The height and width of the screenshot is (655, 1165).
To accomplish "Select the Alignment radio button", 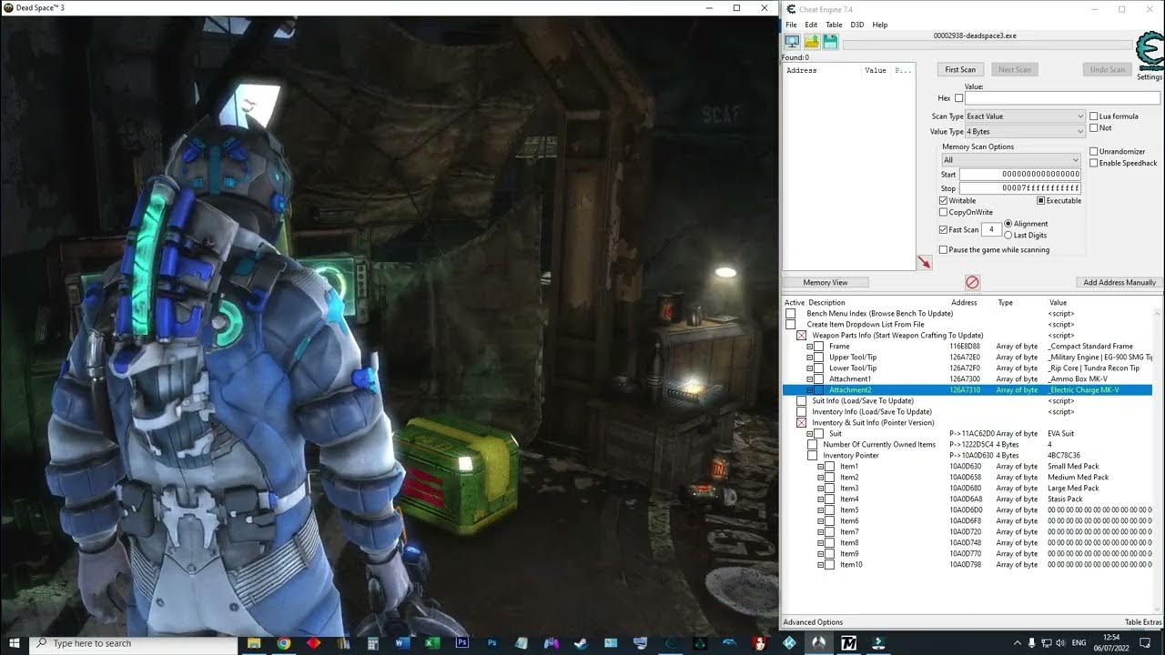I will click(x=1008, y=224).
